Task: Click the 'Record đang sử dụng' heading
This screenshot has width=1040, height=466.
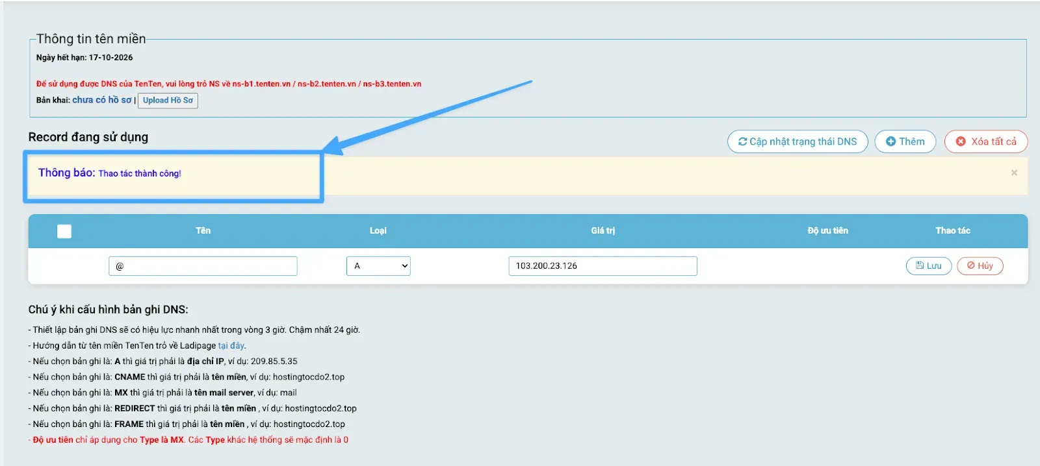Action: (x=88, y=137)
